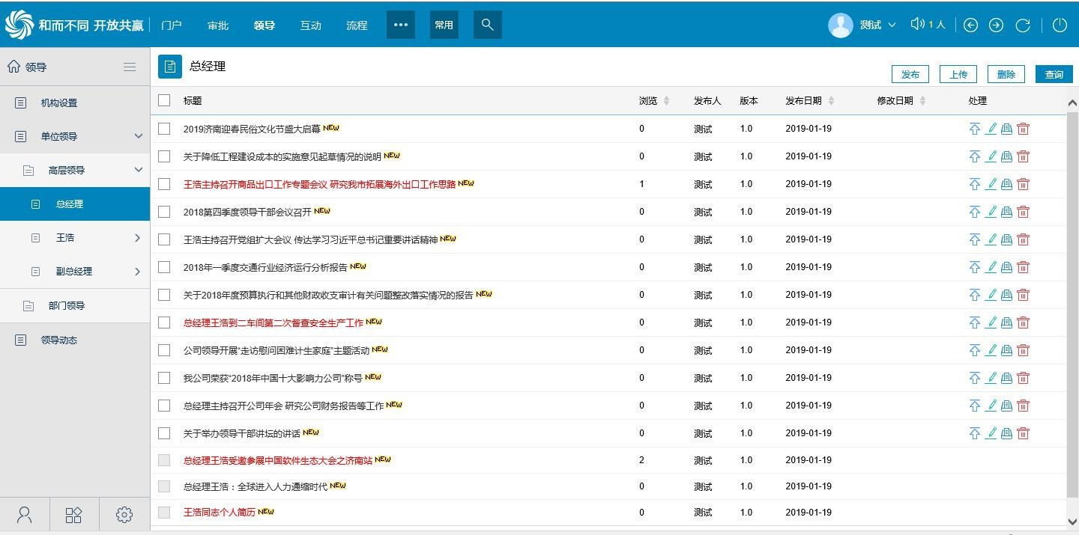Viewport: 1079px width, 535px height.
Task: Click edit pencil icon for 2018第四季度领导干部会议 row
Action: coord(991,212)
